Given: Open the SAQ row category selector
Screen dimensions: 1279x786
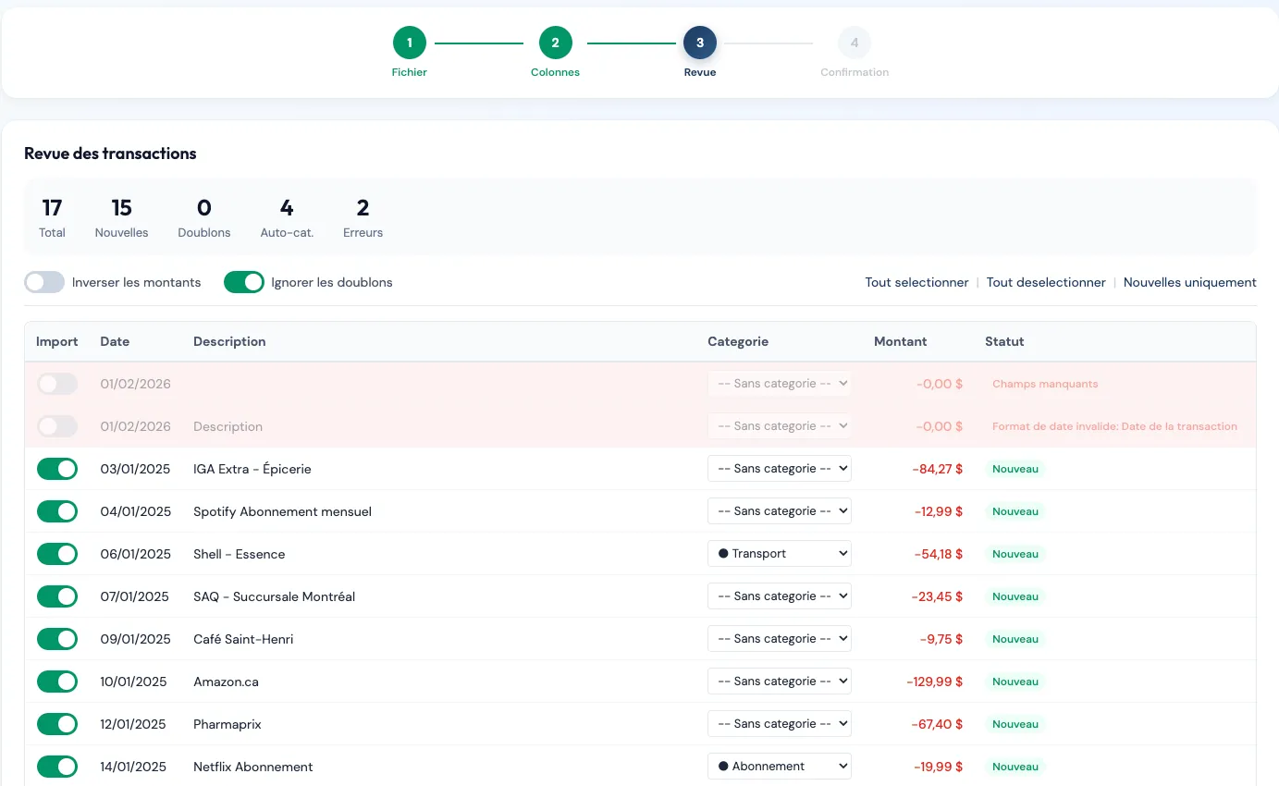Looking at the screenshot, I should click(779, 596).
